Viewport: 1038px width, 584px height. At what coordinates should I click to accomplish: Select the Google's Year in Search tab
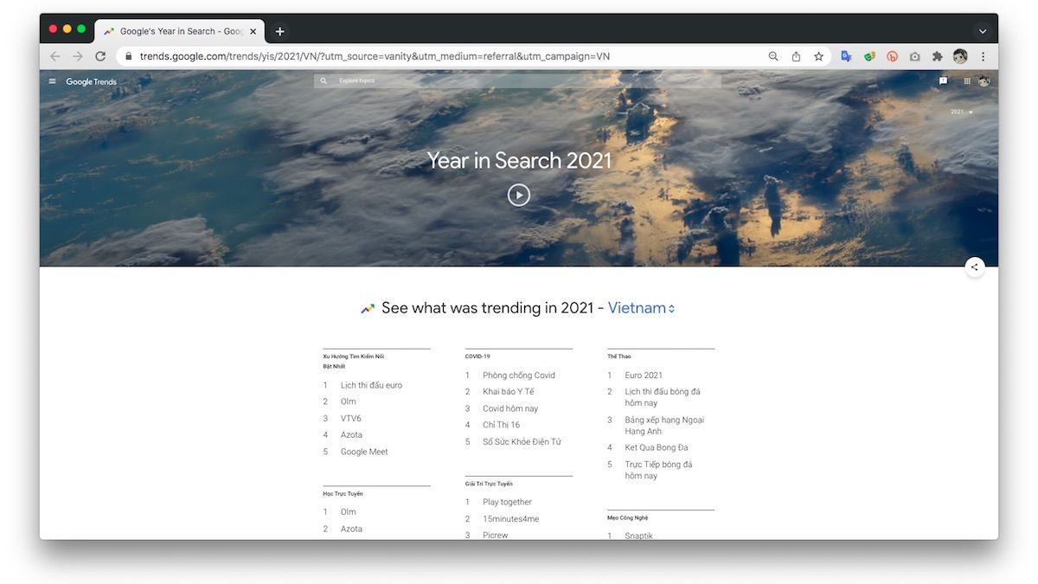click(x=179, y=31)
